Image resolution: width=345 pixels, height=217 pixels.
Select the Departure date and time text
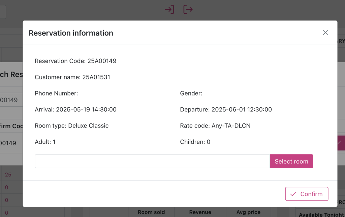226,109
